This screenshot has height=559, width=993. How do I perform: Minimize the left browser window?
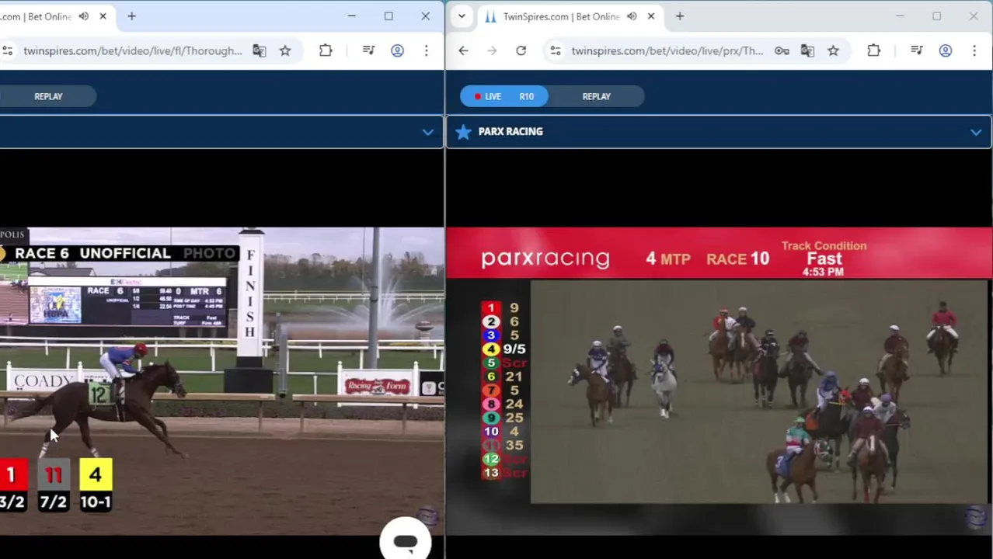pyautogui.click(x=351, y=16)
